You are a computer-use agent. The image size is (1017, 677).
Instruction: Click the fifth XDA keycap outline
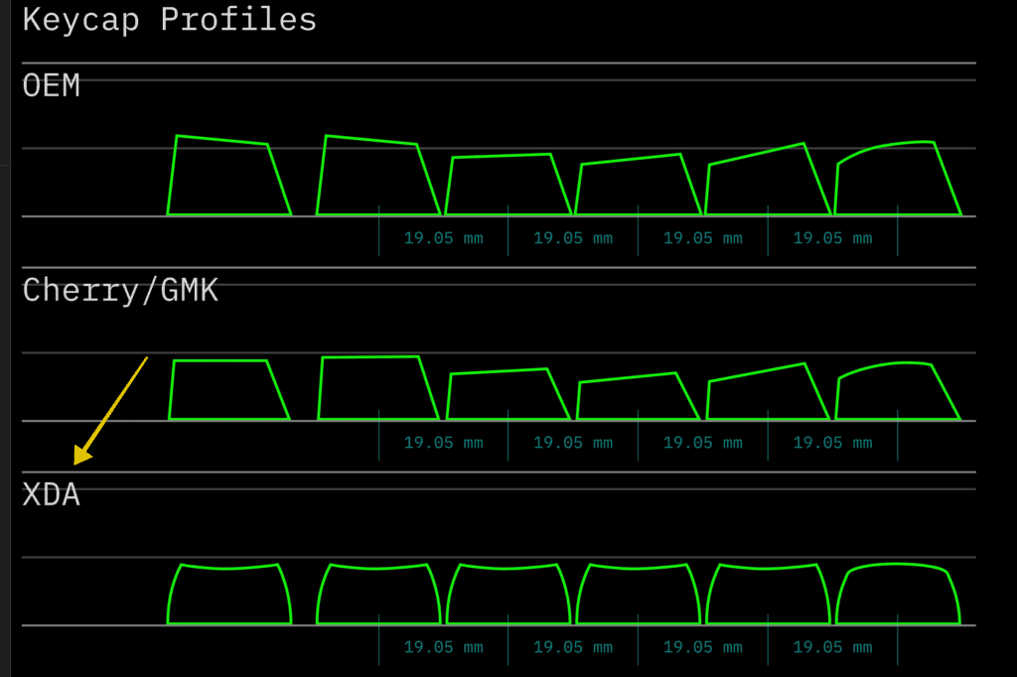click(768, 594)
